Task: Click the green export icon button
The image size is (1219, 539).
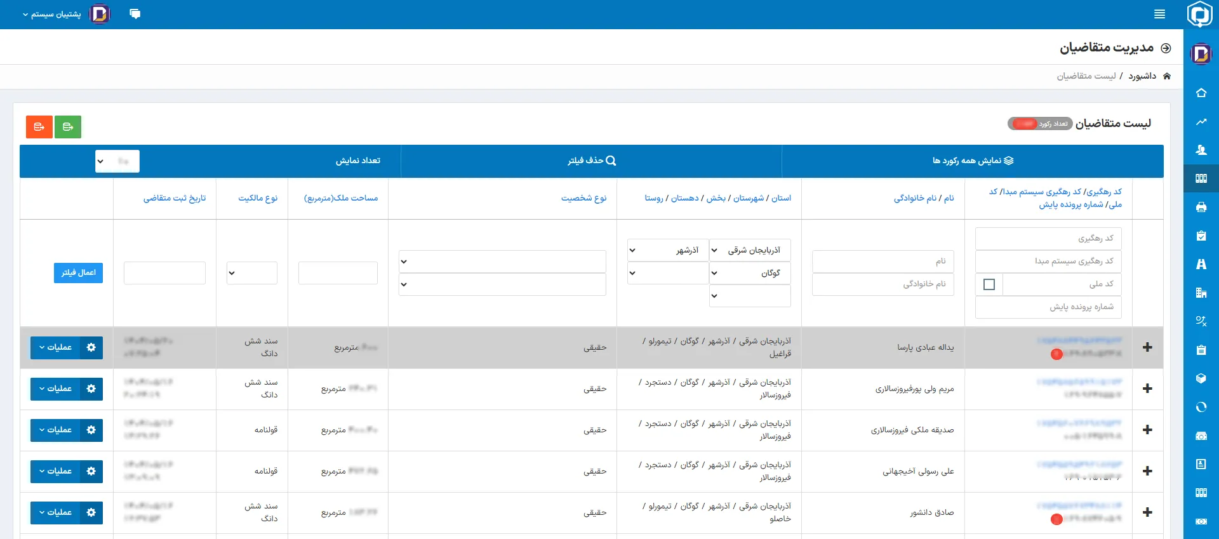Action: pos(68,127)
